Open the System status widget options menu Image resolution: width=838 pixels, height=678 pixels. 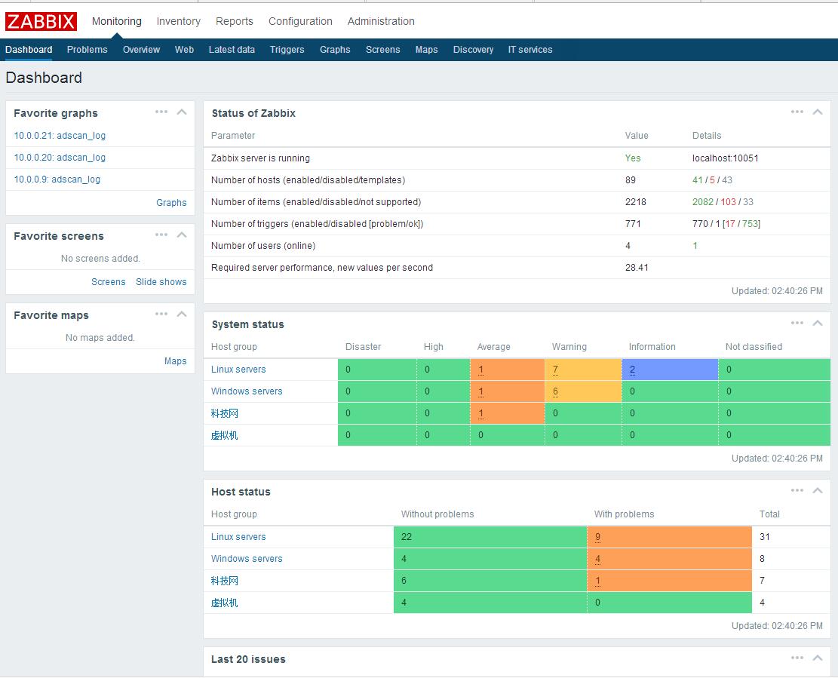pyautogui.click(x=797, y=323)
